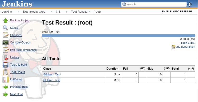The image size is (198, 102).
Task: Click the help question mark icon
Action: pyautogui.click(x=190, y=4)
